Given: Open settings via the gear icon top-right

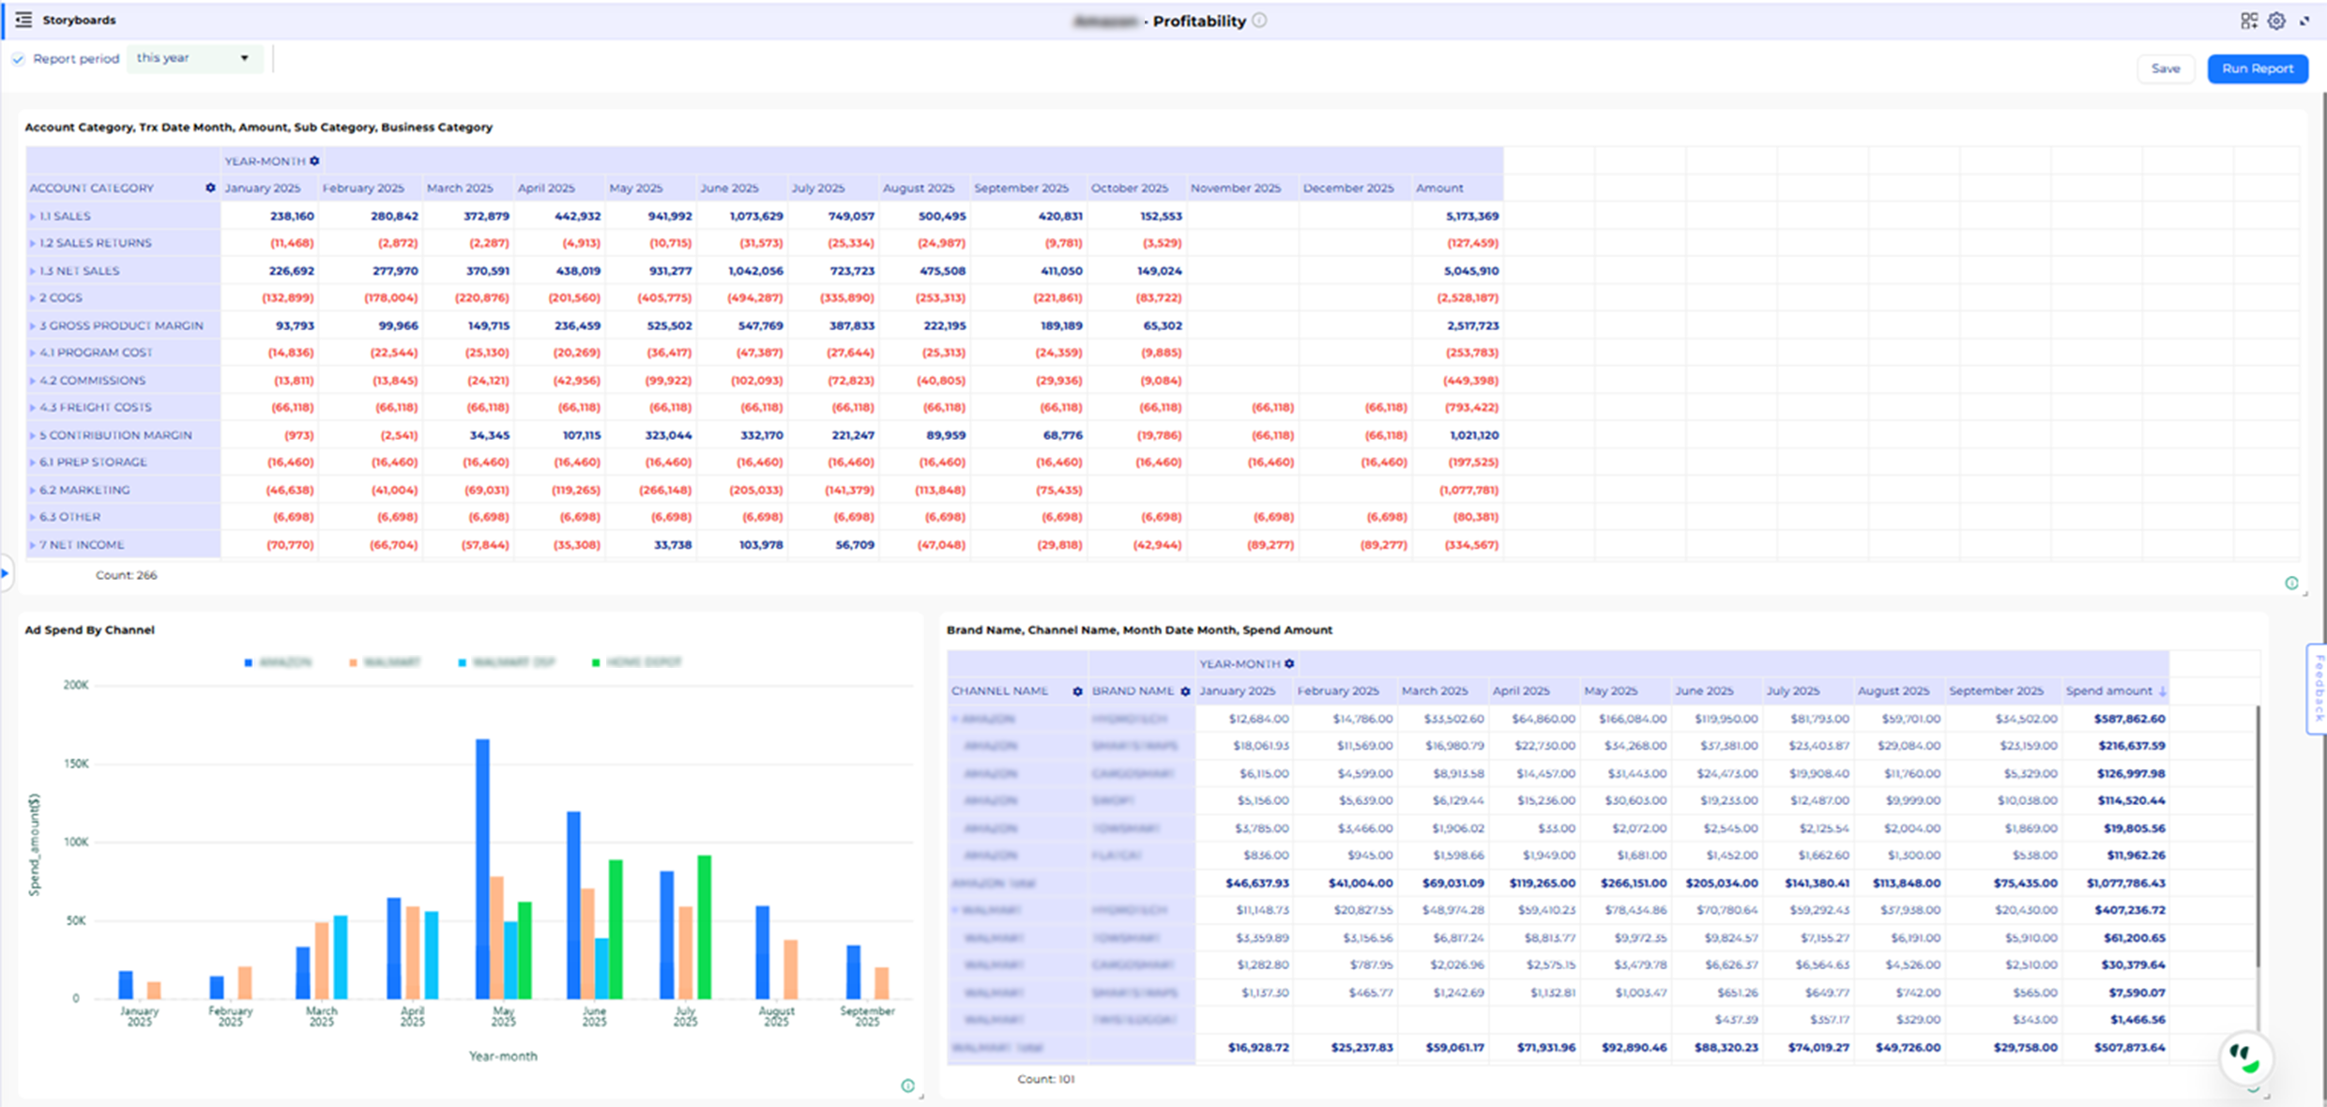Looking at the screenshot, I should point(2277,21).
